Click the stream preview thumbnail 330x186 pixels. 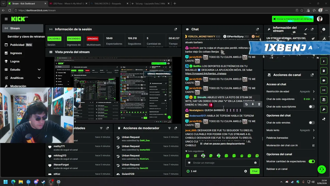click(113, 90)
